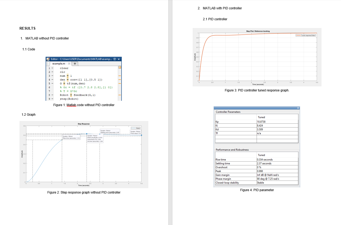341x225 pixels.
Task: Click the Tuned response legend in PID plot
Action: (306, 35)
